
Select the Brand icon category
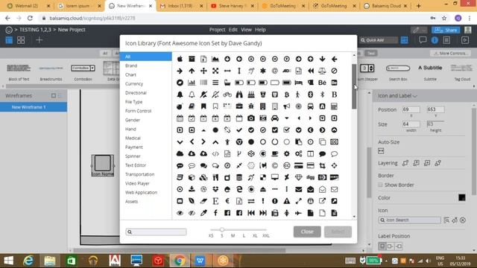131,66
